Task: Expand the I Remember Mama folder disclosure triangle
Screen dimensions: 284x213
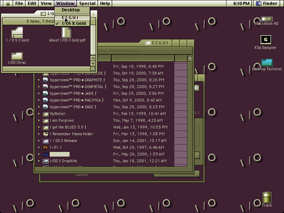Action: (x=39, y=134)
